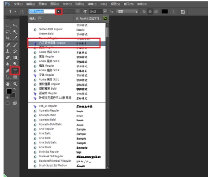Click the warp text icon

[173, 12]
